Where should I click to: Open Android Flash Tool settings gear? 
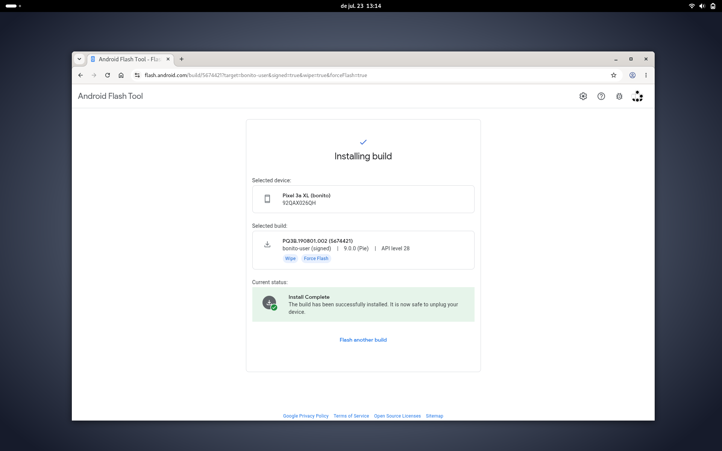point(583,96)
